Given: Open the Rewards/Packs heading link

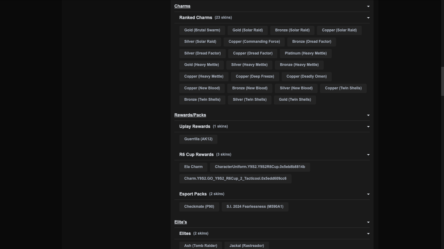Looking at the screenshot, I should pyautogui.click(x=190, y=115).
